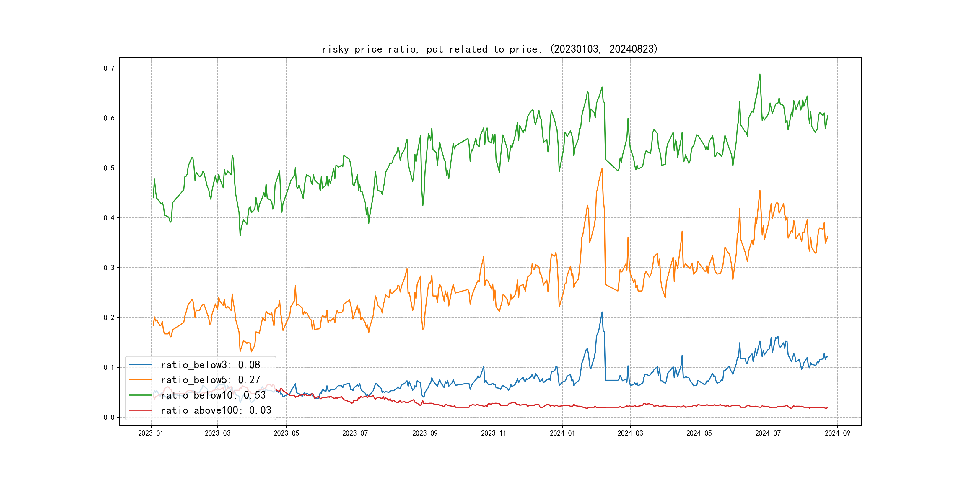Click the x-axis tick label 2023-03
Image resolution: width=957 pixels, height=478 pixels.
[x=218, y=433]
